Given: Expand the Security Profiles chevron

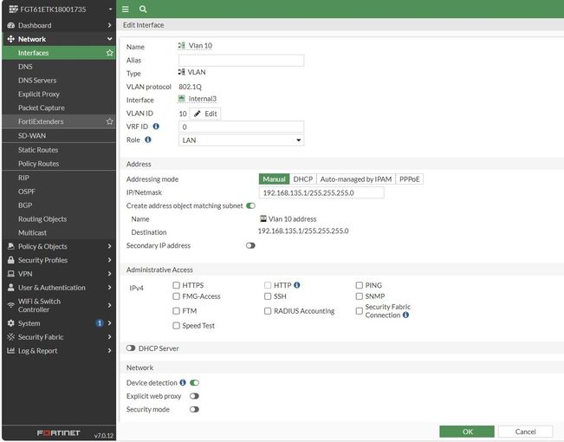Looking at the screenshot, I should click(x=109, y=260).
